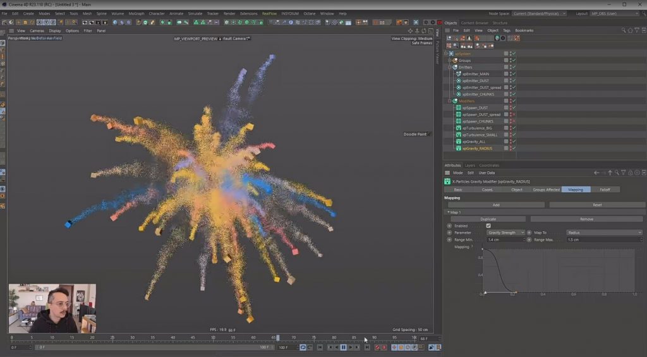The width and height of the screenshot is (647, 357).
Task: Open the Layout MP_OBS dropdown
Action: click(x=614, y=14)
